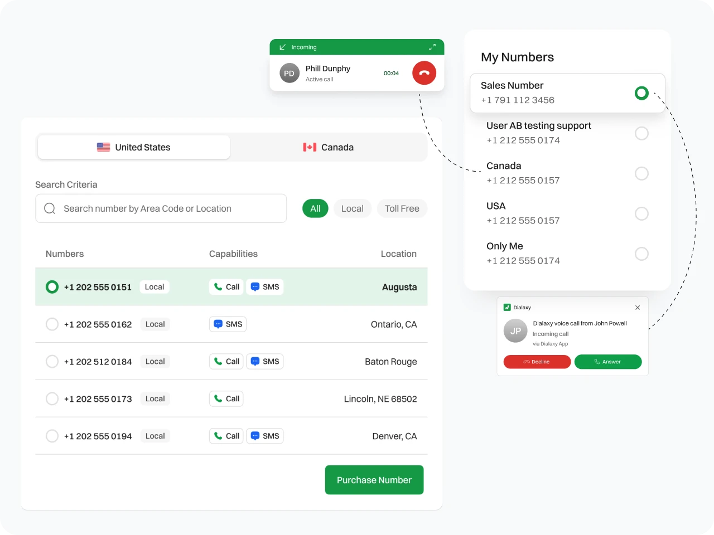
Task: Close the Dialaxy notification popup
Action: [x=638, y=308]
